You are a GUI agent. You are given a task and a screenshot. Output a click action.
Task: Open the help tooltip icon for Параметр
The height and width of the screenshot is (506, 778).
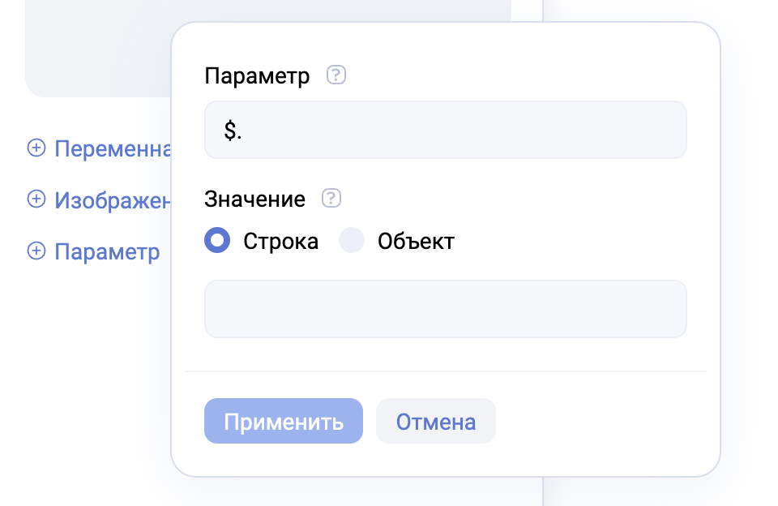(x=336, y=76)
